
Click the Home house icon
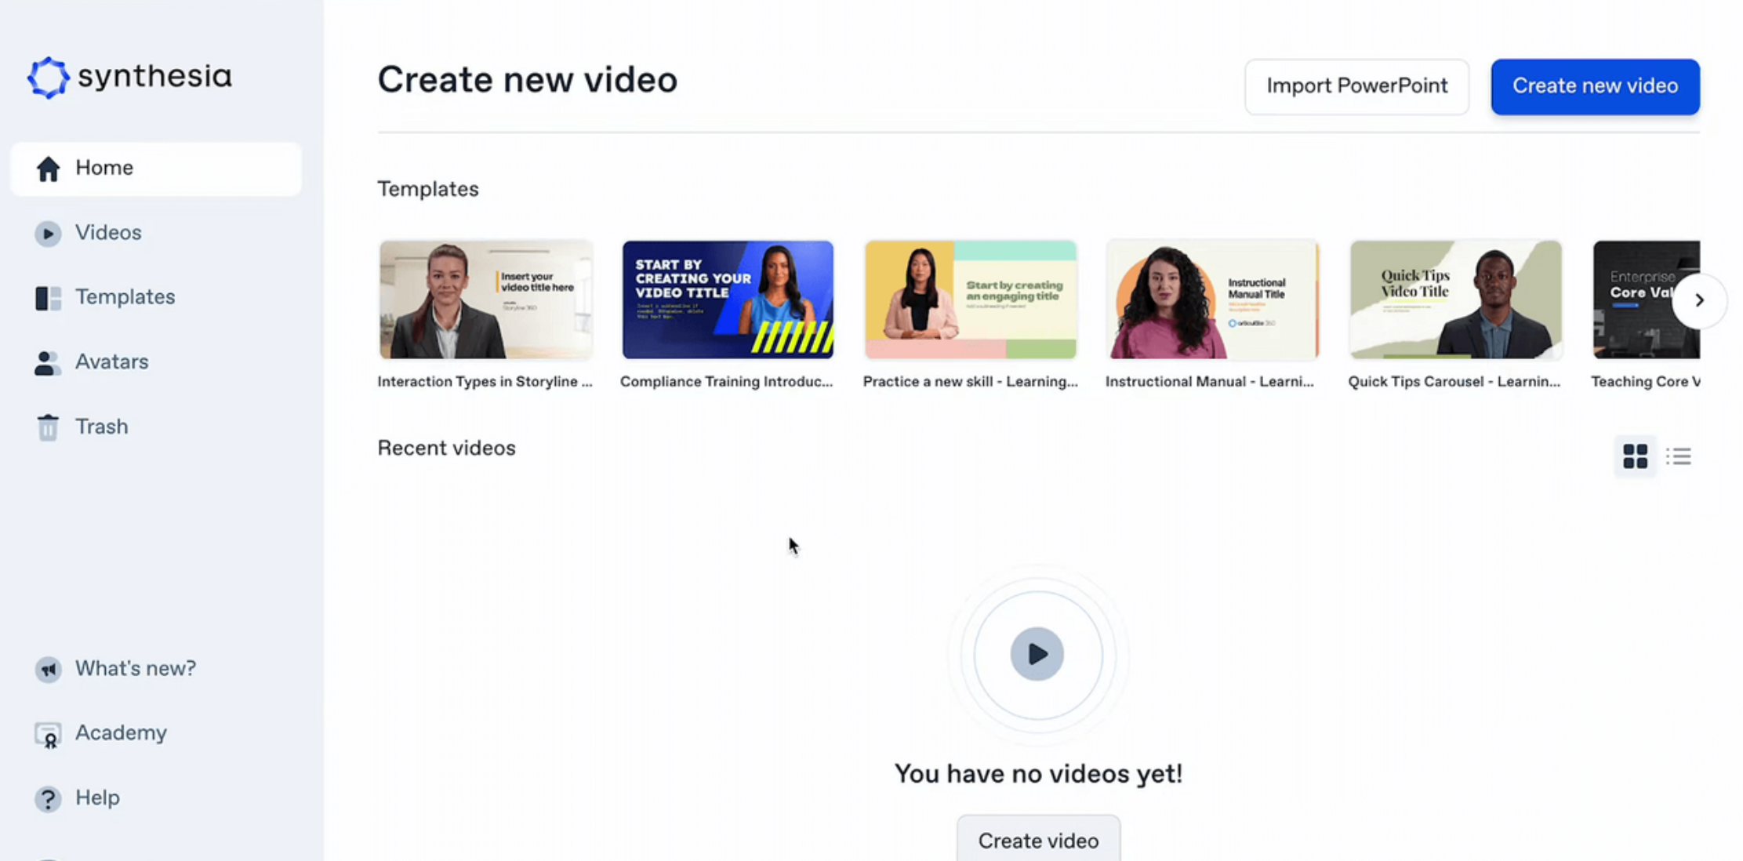click(x=48, y=169)
